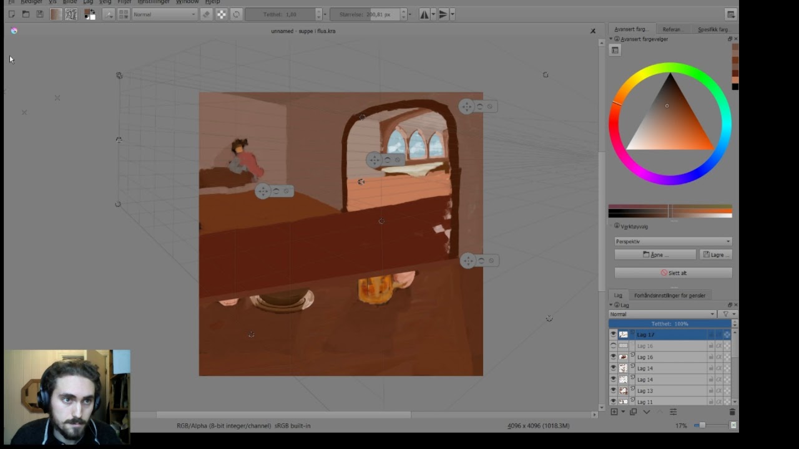Open the Perspektiv assistant type dropdown
The image size is (799, 449).
tap(673, 241)
